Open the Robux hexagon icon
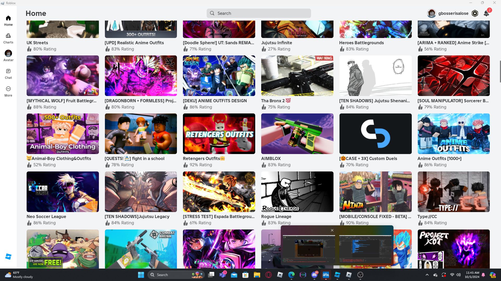501x281 pixels. [x=475, y=13]
